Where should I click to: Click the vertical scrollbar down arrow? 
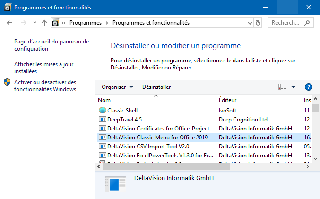pos(316,159)
